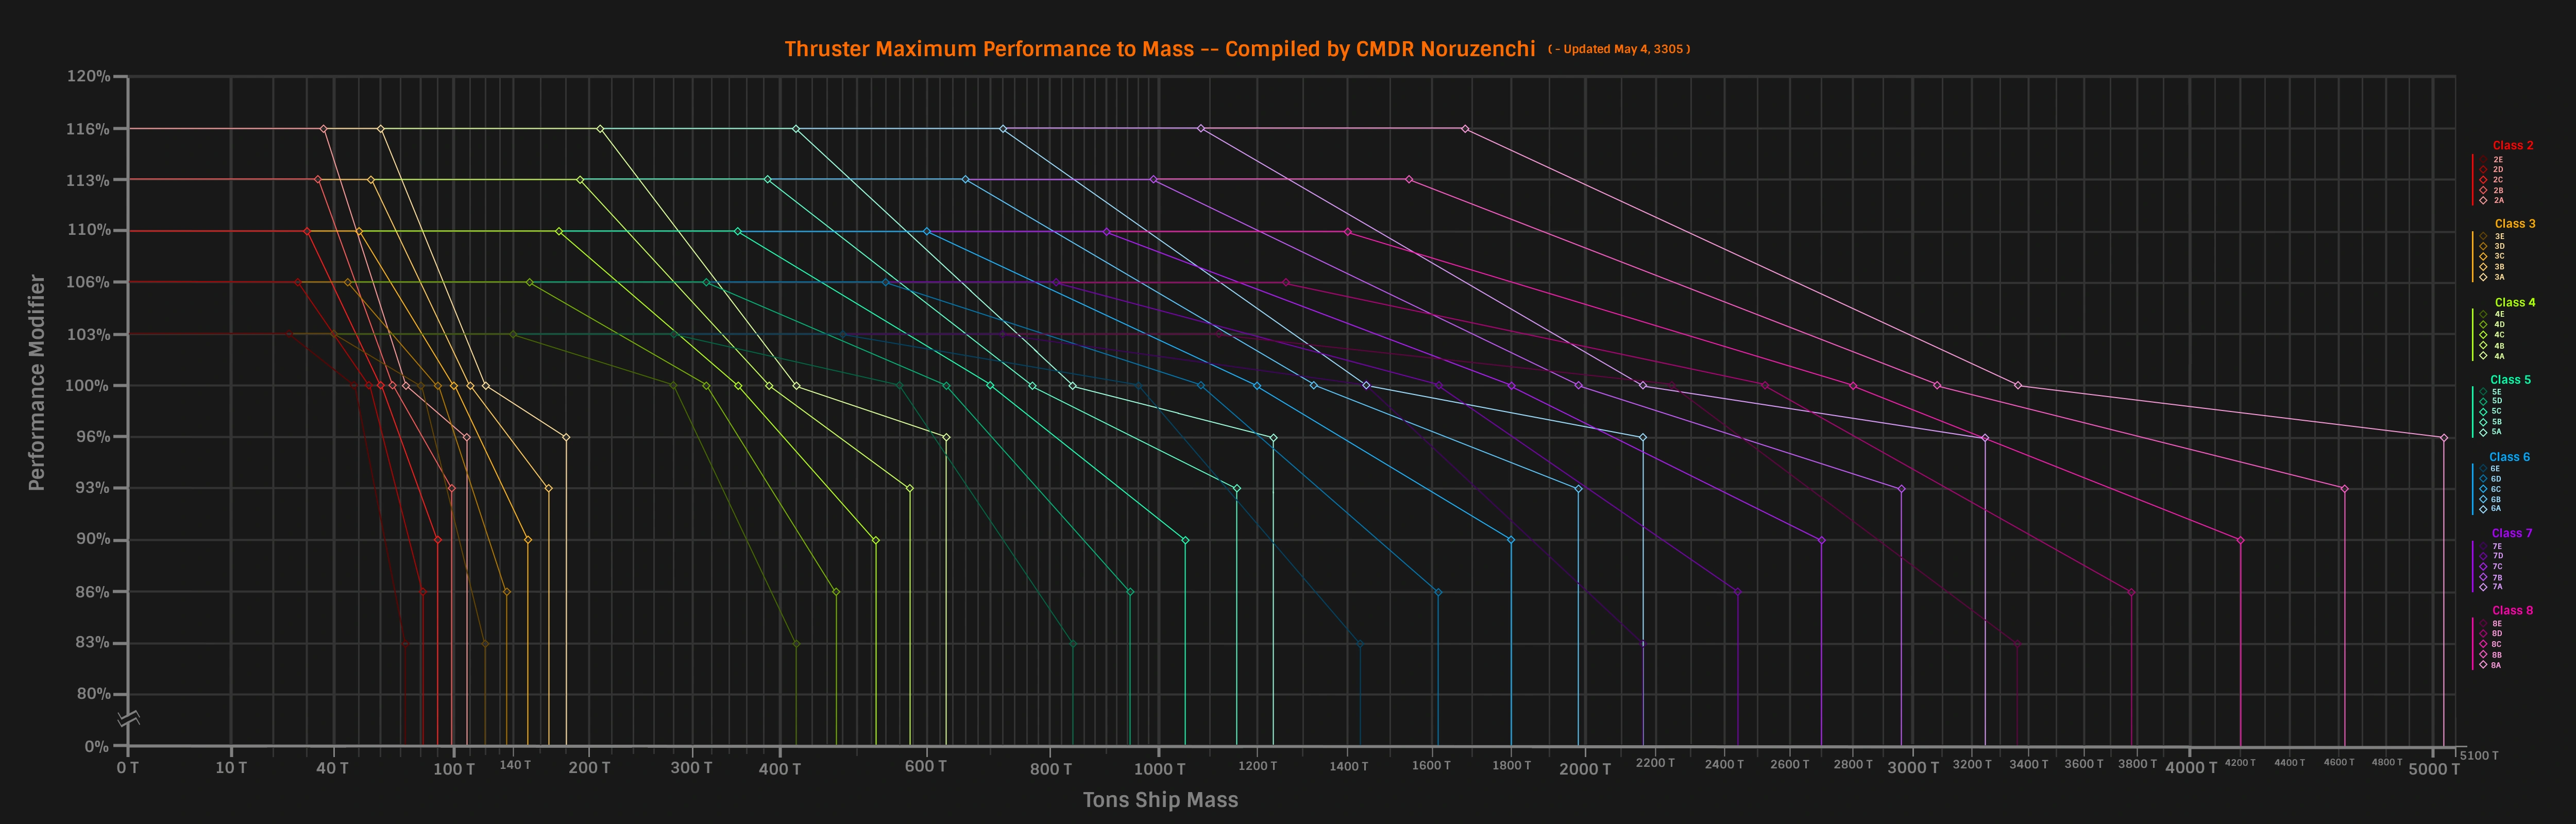Click the 6A diamond legend marker
2576x824 pixels.
tap(2483, 509)
